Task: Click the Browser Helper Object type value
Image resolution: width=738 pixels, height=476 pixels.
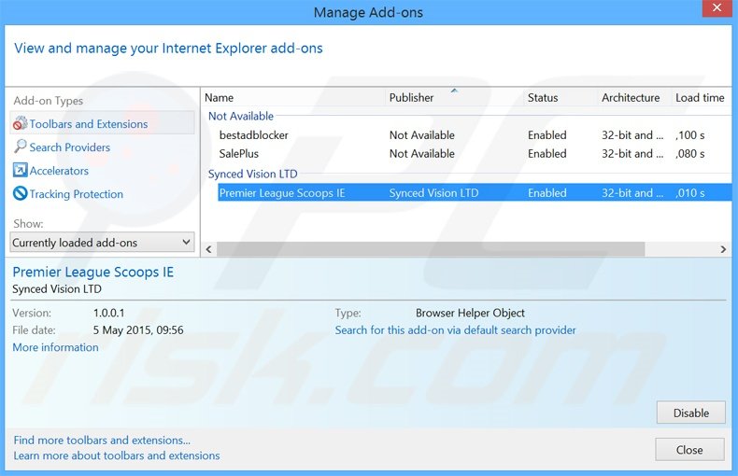Action: pyautogui.click(x=470, y=313)
